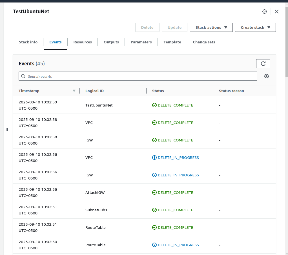The width and height of the screenshot is (288, 255).
Task: Click AttachIGW DELETE_COMPLETE check icon
Action: (x=154, y=192)
